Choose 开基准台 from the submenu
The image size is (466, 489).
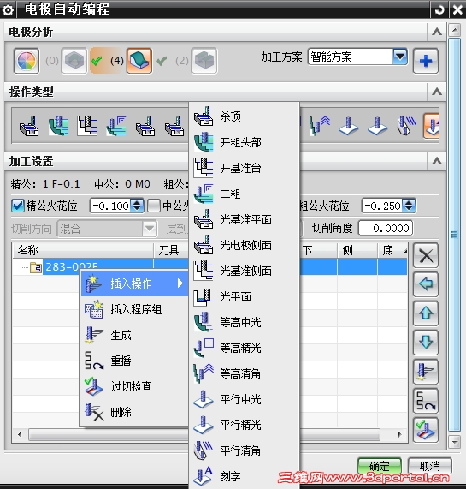(x=244, y=168)
